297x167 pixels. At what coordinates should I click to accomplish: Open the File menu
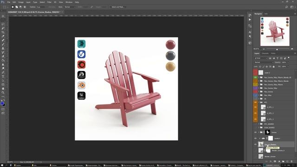coord(8,2)
